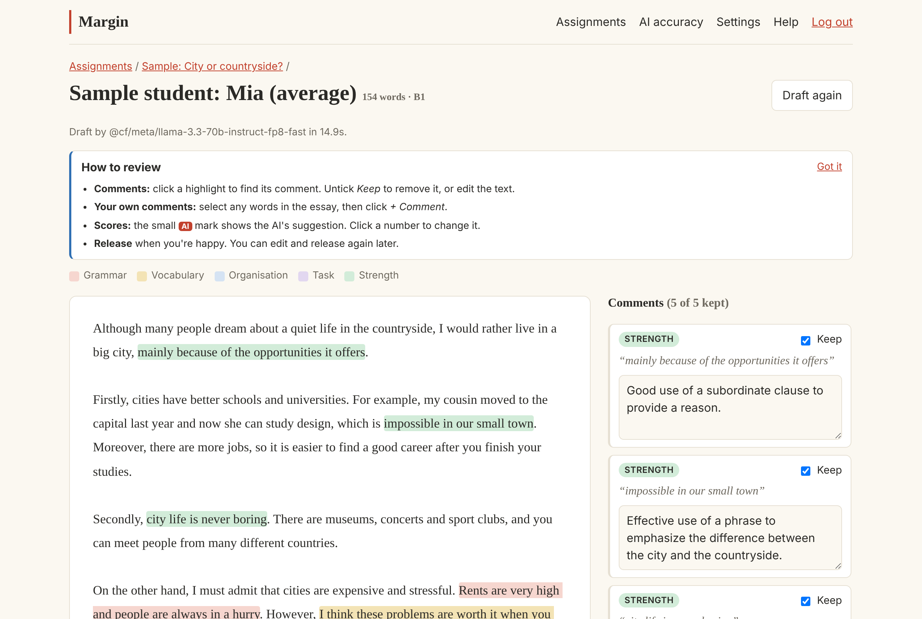Image resolution: width=922 pixels, height=619 pixels.
Task: Click the Organisation legend color swatch
Action: point(219,276)
